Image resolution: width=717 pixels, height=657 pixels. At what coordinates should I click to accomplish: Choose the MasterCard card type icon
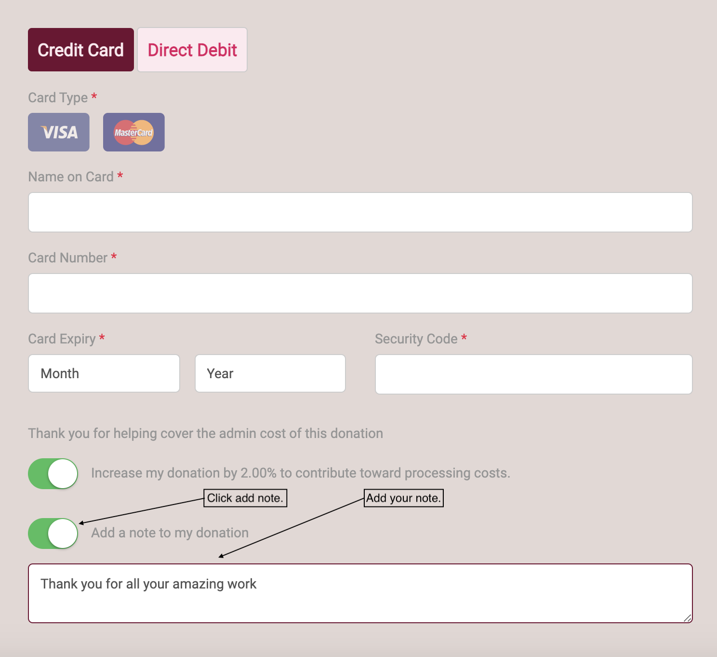click(x=134, y=132)
